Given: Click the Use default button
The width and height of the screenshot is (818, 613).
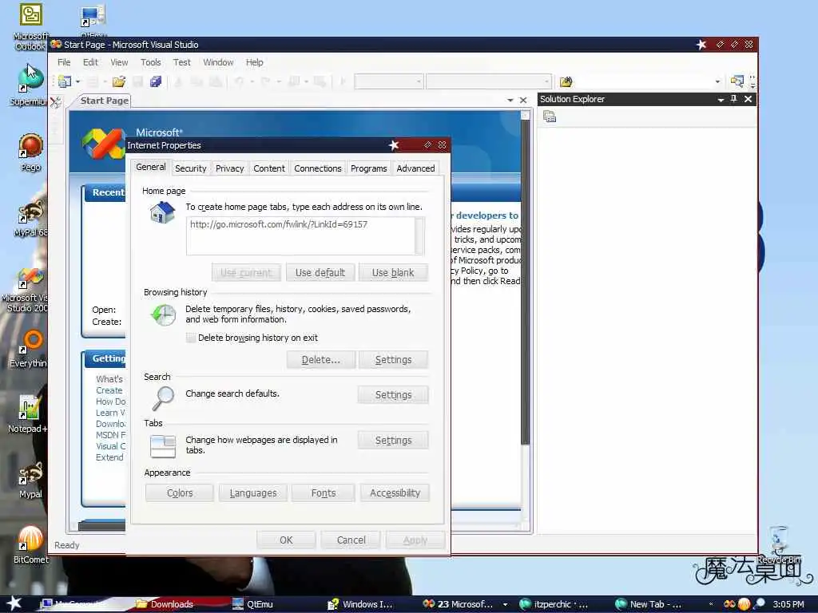Looking at the screenshot, I should [x=320, y=273].
